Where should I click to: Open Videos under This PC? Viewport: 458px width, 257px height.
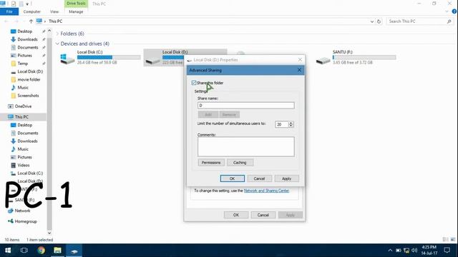[x=24, y=165]
